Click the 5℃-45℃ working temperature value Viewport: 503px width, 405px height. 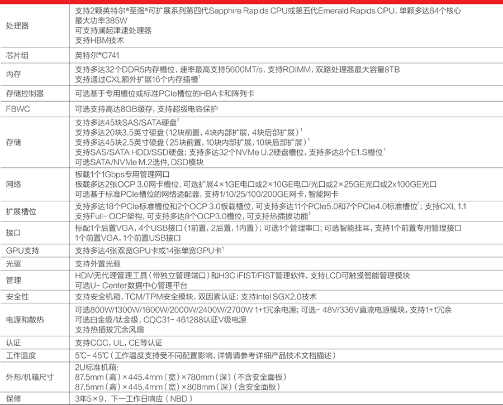point(206,355)
